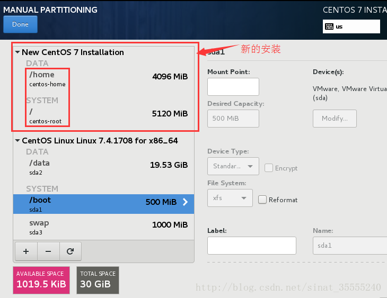Open the Total Space 30 GiB summary
The image size is (387, 298).
click(98, 280)
